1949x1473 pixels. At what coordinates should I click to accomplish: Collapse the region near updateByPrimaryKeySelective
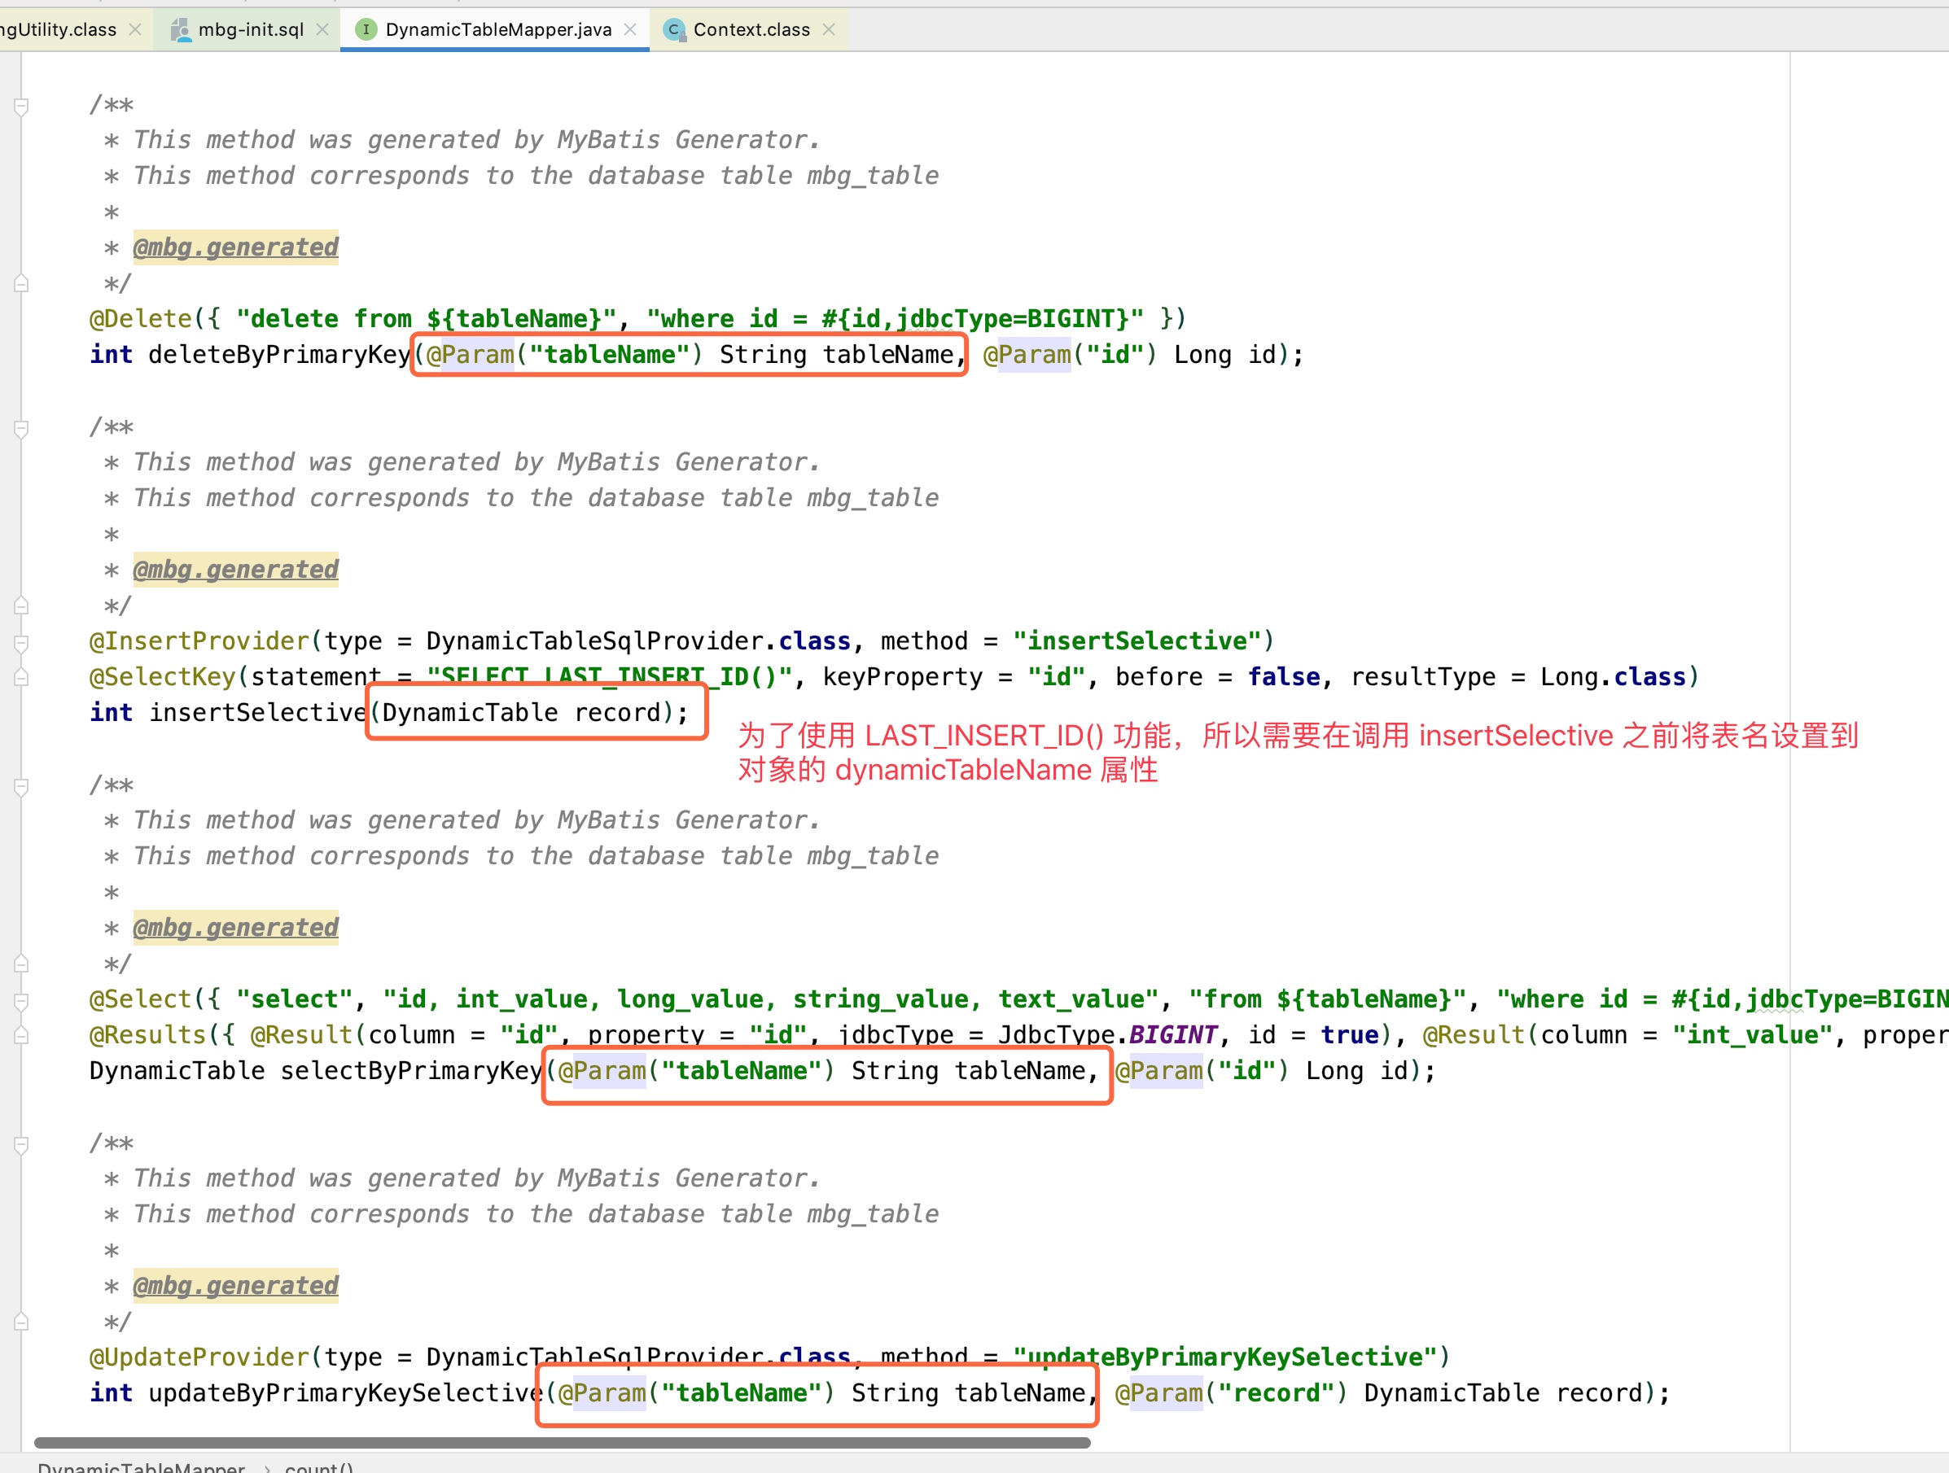point(21,1144)
